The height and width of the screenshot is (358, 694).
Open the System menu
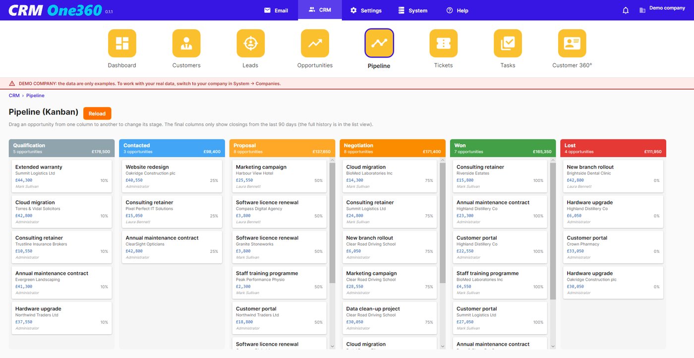[x=412, y=10]
